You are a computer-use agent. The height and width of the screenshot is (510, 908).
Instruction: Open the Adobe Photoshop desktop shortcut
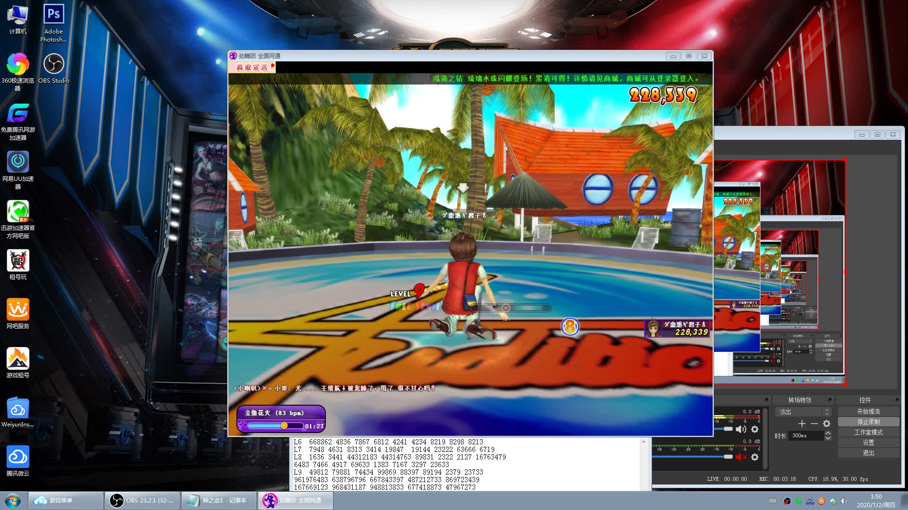[x=53, y=23]
